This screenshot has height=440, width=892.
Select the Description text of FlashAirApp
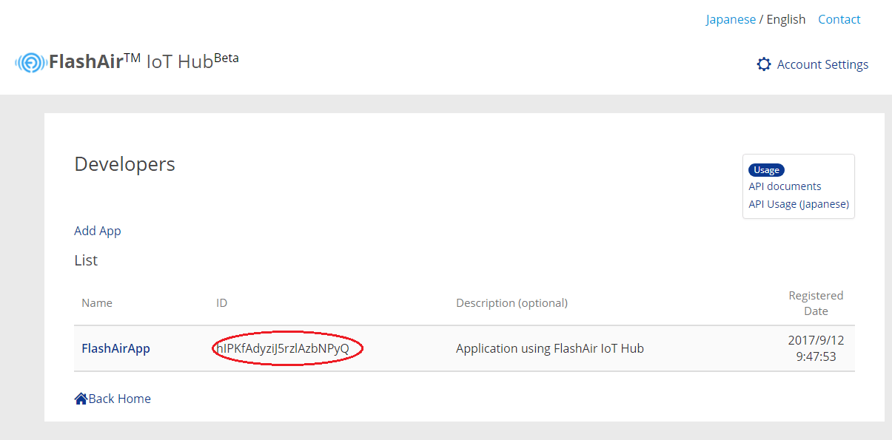(x=551, y=348)
